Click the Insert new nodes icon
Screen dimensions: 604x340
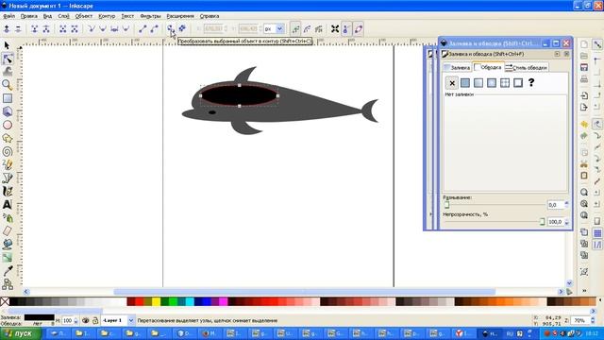click(x=7, y=29)
